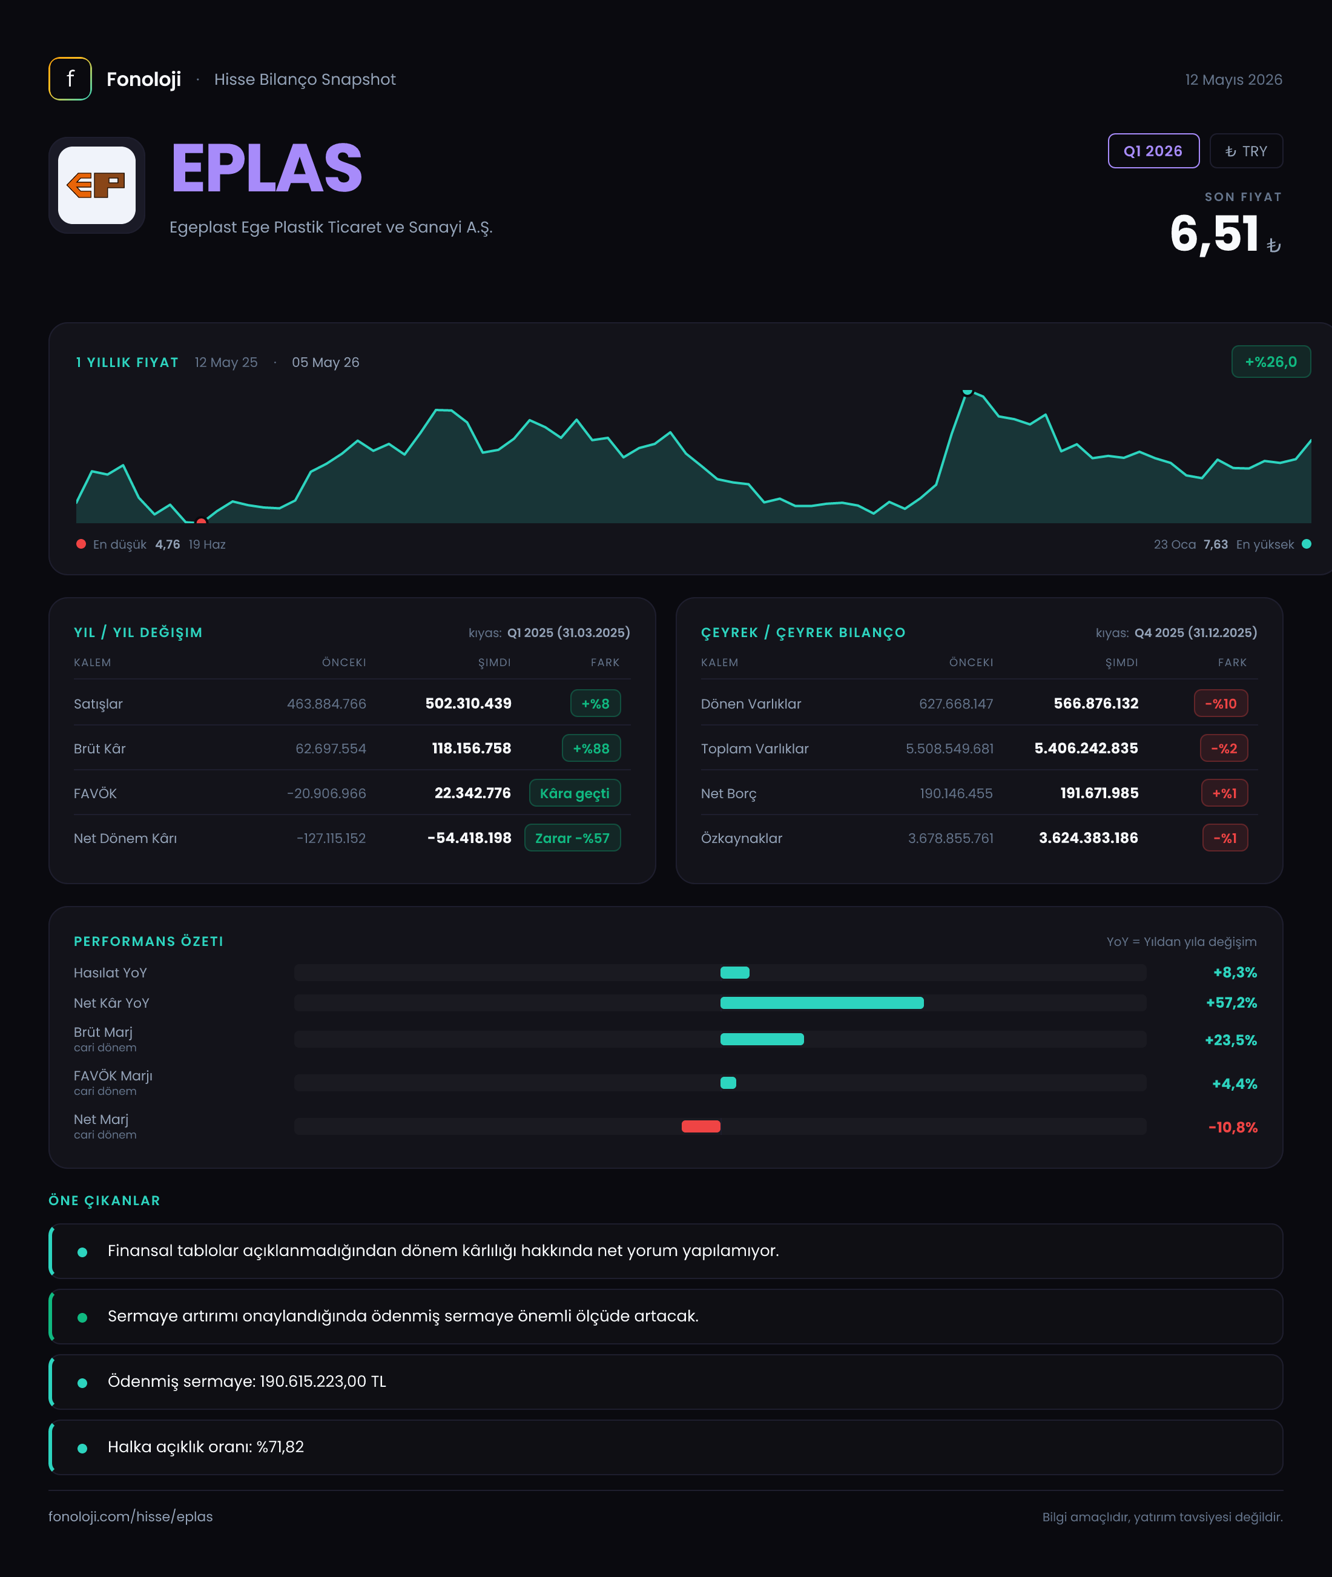
Task: Click the red 'En düşük' legend dot
Action: 81,544
